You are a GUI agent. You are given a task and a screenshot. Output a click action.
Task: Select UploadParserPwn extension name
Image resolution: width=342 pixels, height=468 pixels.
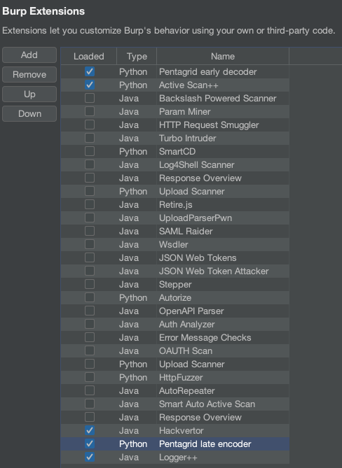(x=196, y=218)
